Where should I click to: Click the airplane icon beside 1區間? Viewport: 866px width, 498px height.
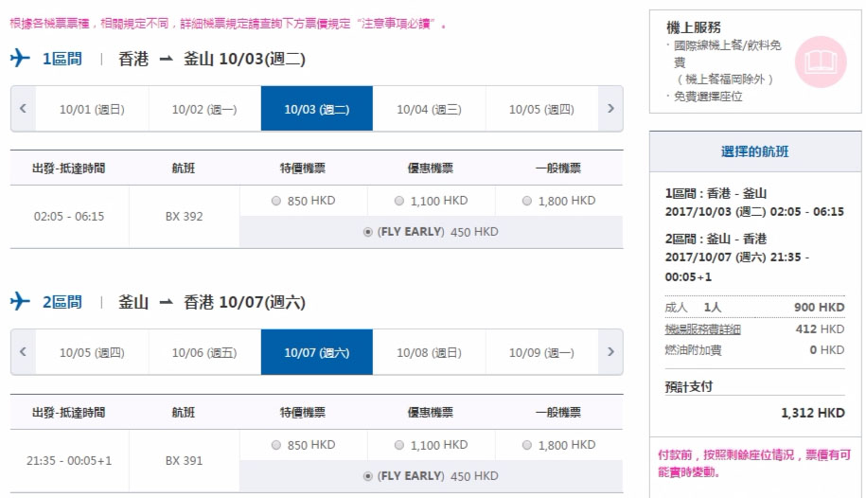[20, 58]
